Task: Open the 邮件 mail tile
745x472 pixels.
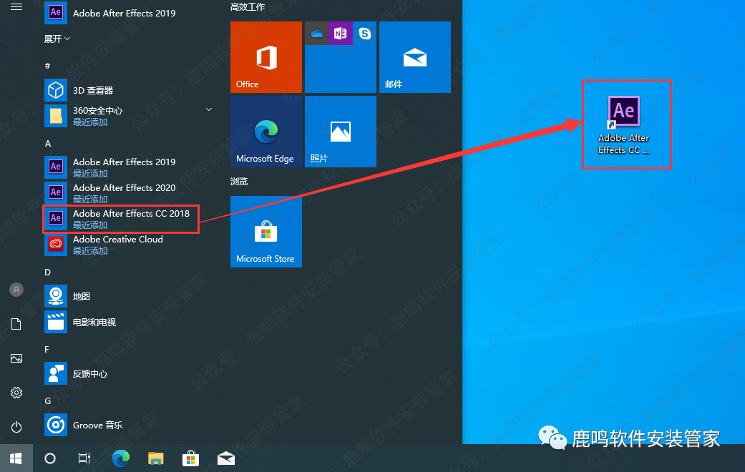Action: (415, 57)
